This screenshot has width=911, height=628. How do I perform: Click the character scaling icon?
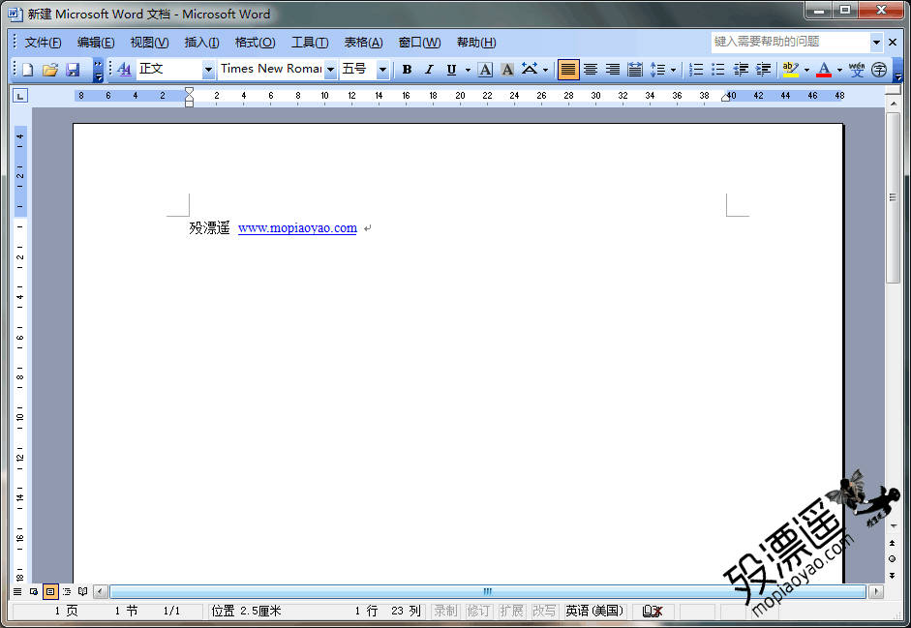point(529,70)
